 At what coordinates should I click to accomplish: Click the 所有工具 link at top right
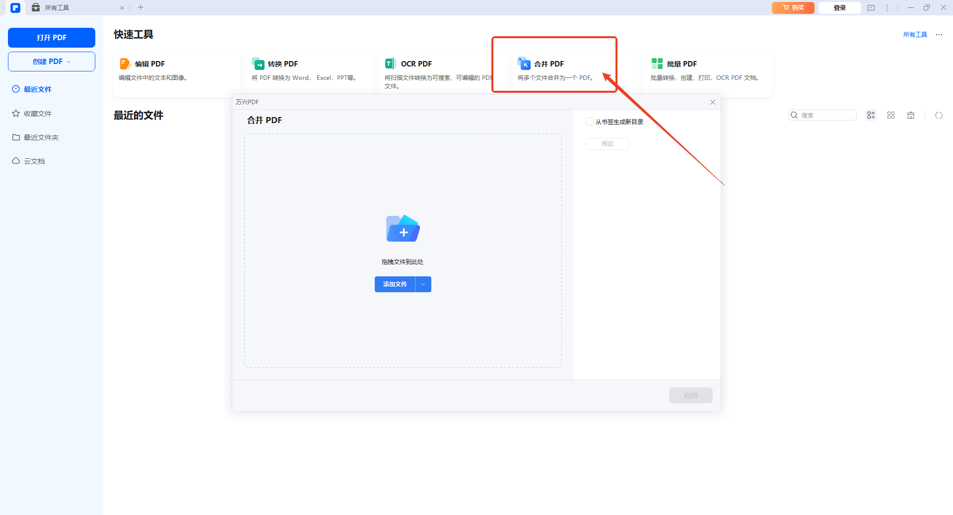(915, 35)
